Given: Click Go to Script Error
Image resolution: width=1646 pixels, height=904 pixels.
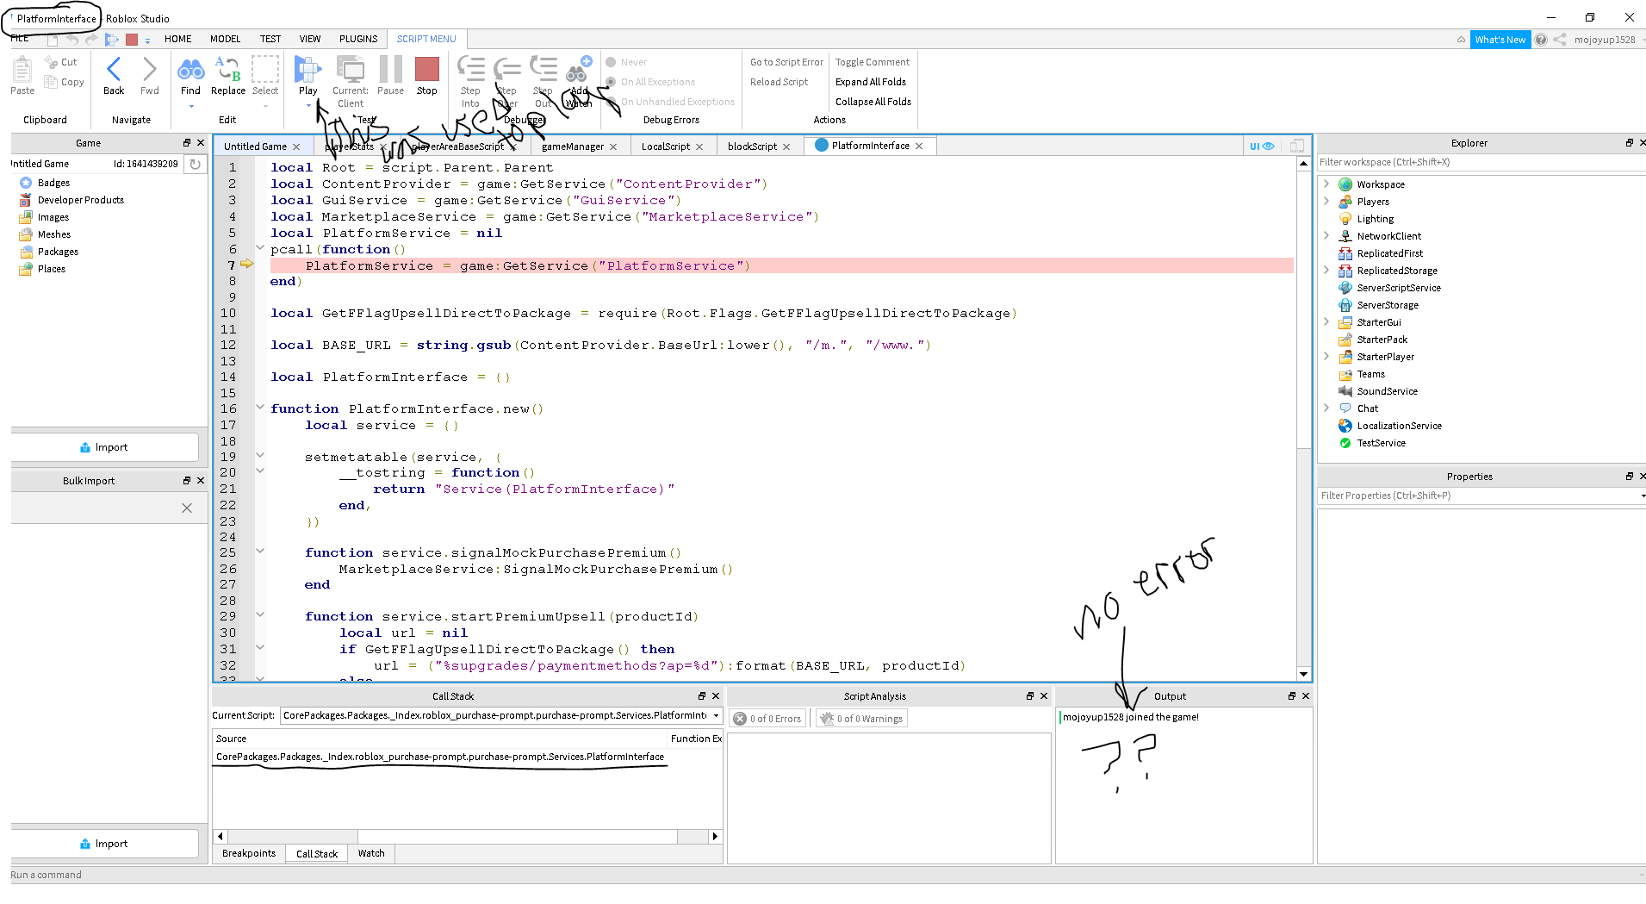Looking at the screenshot, I should pos(786,62).
